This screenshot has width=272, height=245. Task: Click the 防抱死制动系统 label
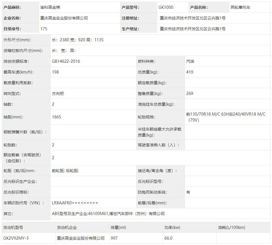[152, 192]
